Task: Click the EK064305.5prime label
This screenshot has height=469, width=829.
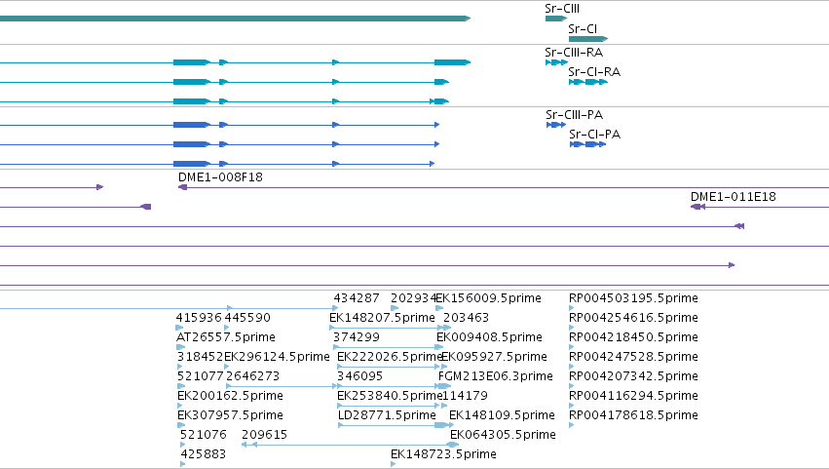Action: 504,435
